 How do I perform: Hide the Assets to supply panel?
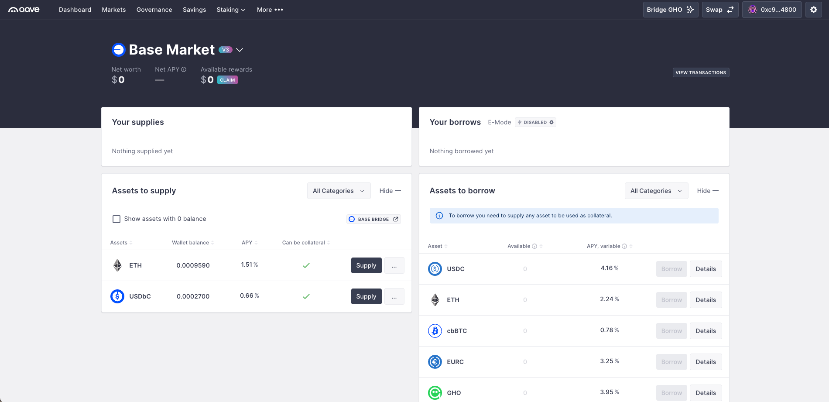click(390, 191)
